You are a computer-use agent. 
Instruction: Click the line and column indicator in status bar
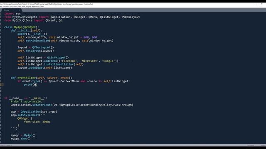[x=7, y=145]
